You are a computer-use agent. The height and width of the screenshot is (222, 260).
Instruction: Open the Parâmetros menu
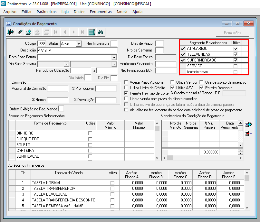point(46,12)
